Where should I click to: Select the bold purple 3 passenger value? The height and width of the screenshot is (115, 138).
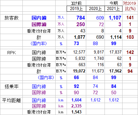pyautogui.click(x=120, y=24)
